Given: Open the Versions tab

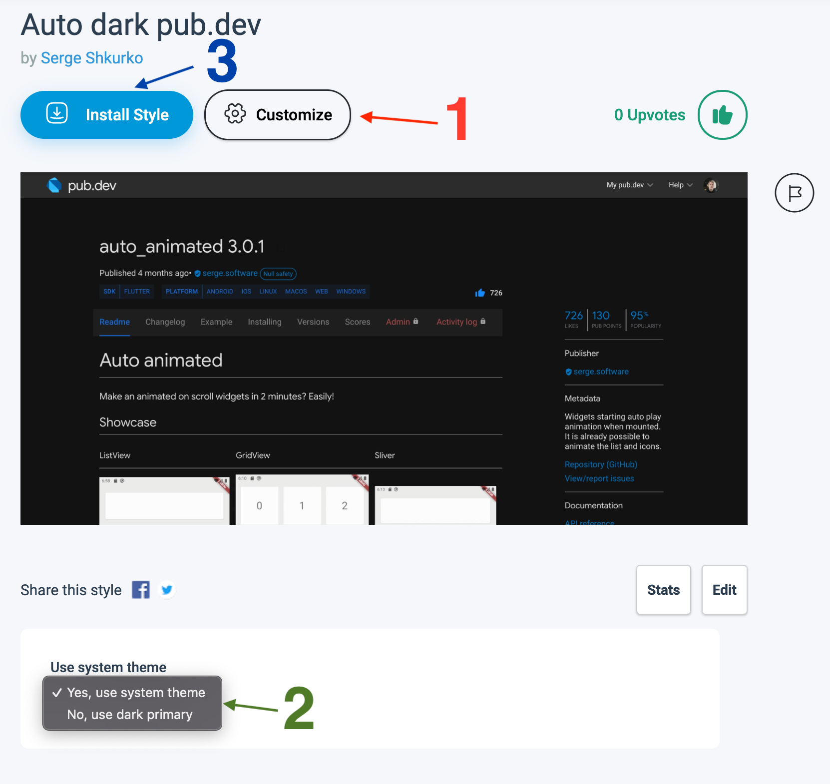Looking at the screenshot, I should coord(313,322).
